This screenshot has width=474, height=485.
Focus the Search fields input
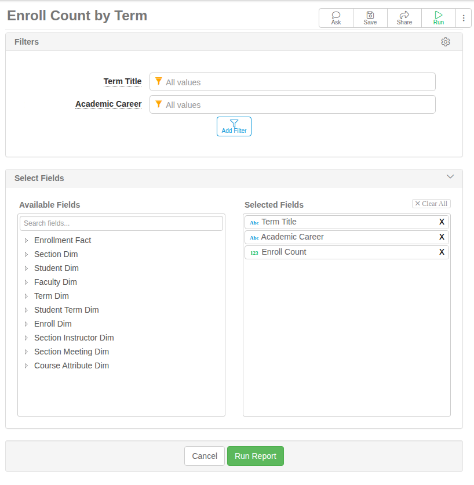[x=121, y=223]
